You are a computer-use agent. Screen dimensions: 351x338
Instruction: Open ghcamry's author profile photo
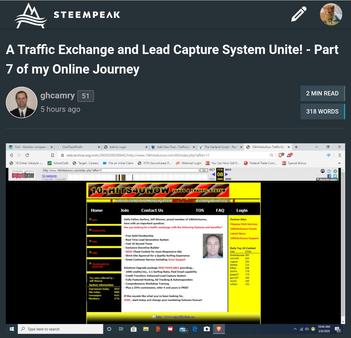(x=21, y=102)
